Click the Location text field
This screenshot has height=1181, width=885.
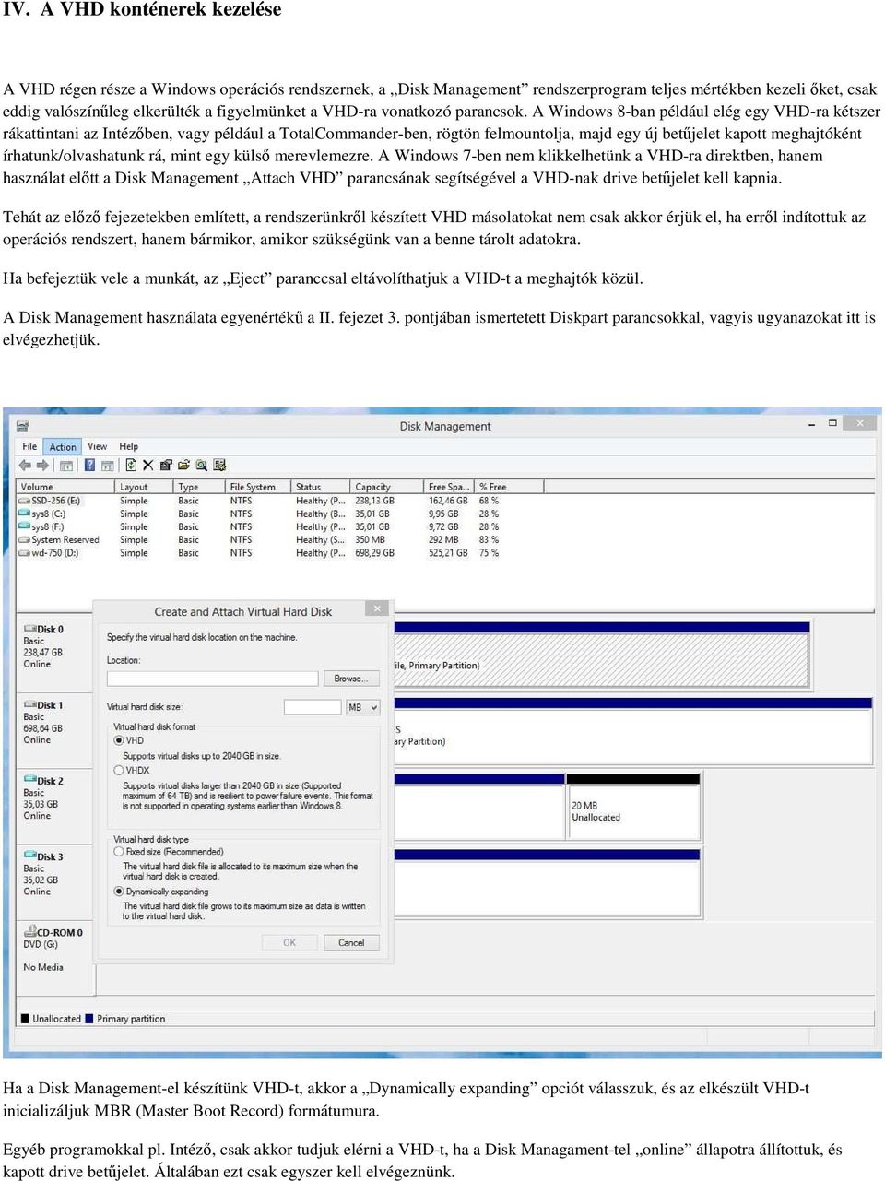(212, 679)
